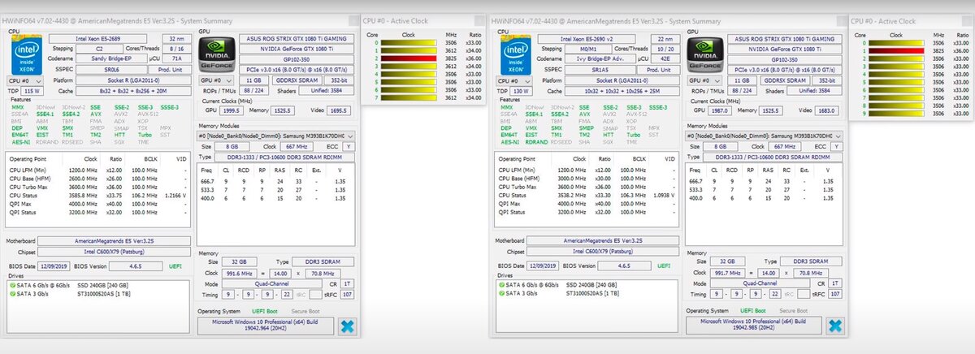The width and height of the screenshot is (975, 354).
Task: Close the summary using blue X beside build 19042.985
Action: point(834,326)
